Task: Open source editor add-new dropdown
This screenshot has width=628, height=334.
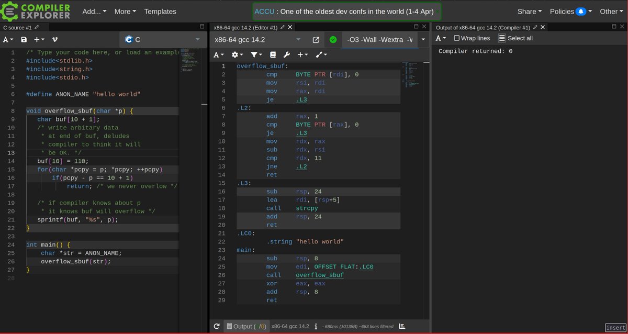Action: click(x=39, y=39)
